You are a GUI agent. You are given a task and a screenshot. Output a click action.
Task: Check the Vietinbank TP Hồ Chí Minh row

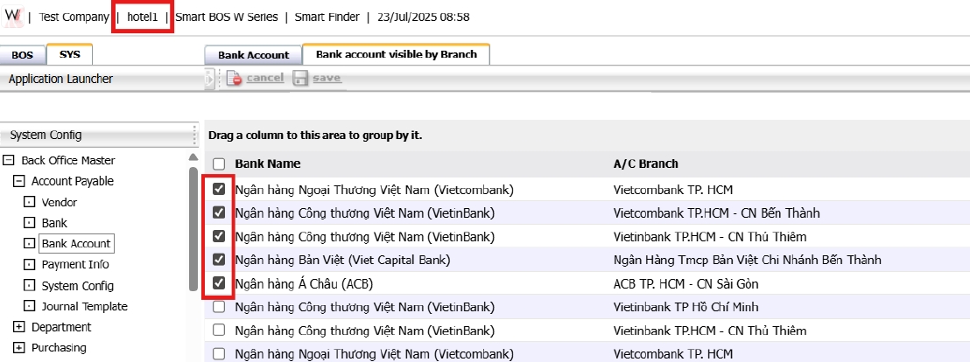tap(219, 307)
